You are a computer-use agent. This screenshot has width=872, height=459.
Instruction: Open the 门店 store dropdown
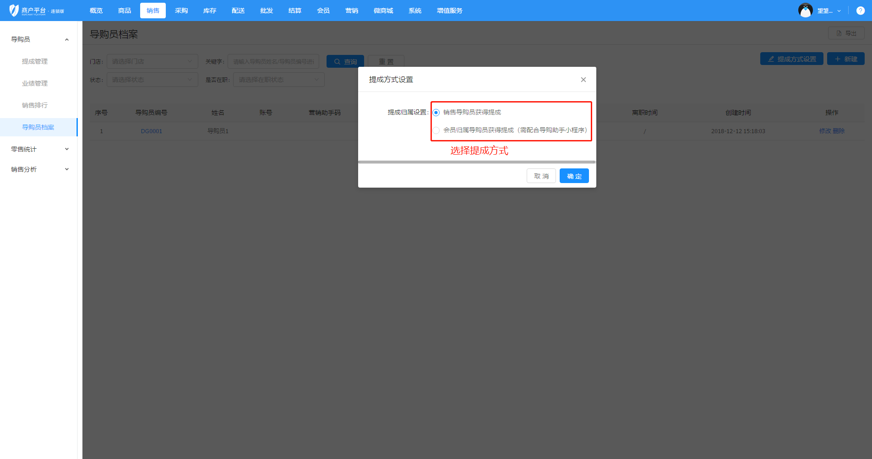pos(152,61)
